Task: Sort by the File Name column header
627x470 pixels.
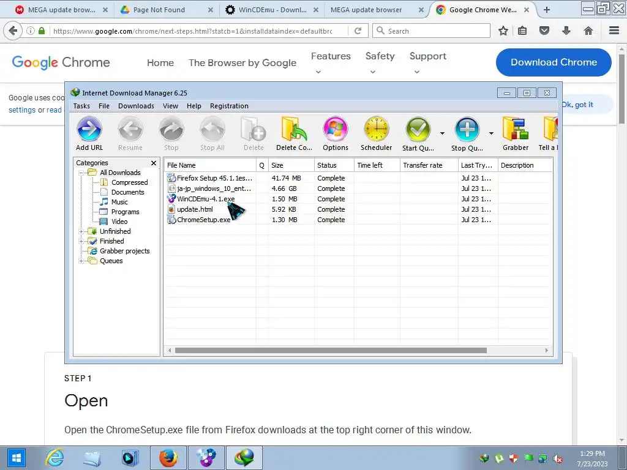Action: pos(211,165)
